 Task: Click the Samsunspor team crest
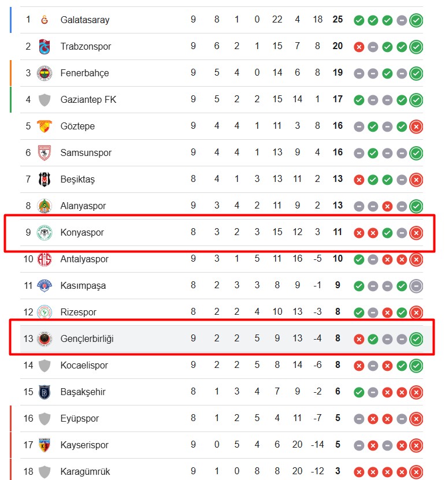coord(44,152)
